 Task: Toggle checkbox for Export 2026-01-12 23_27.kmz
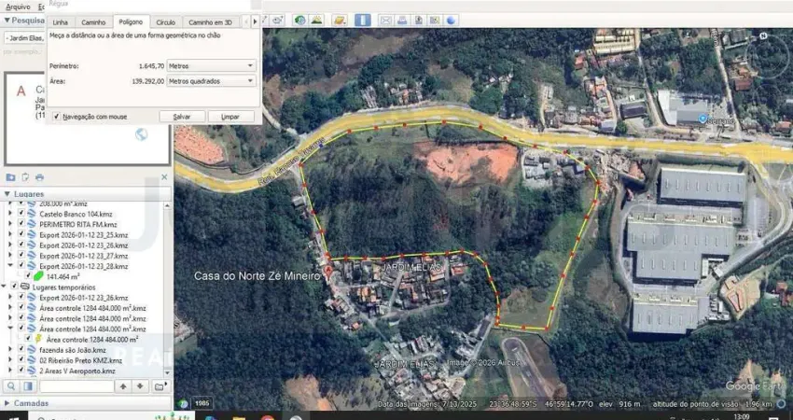[21, 256]
